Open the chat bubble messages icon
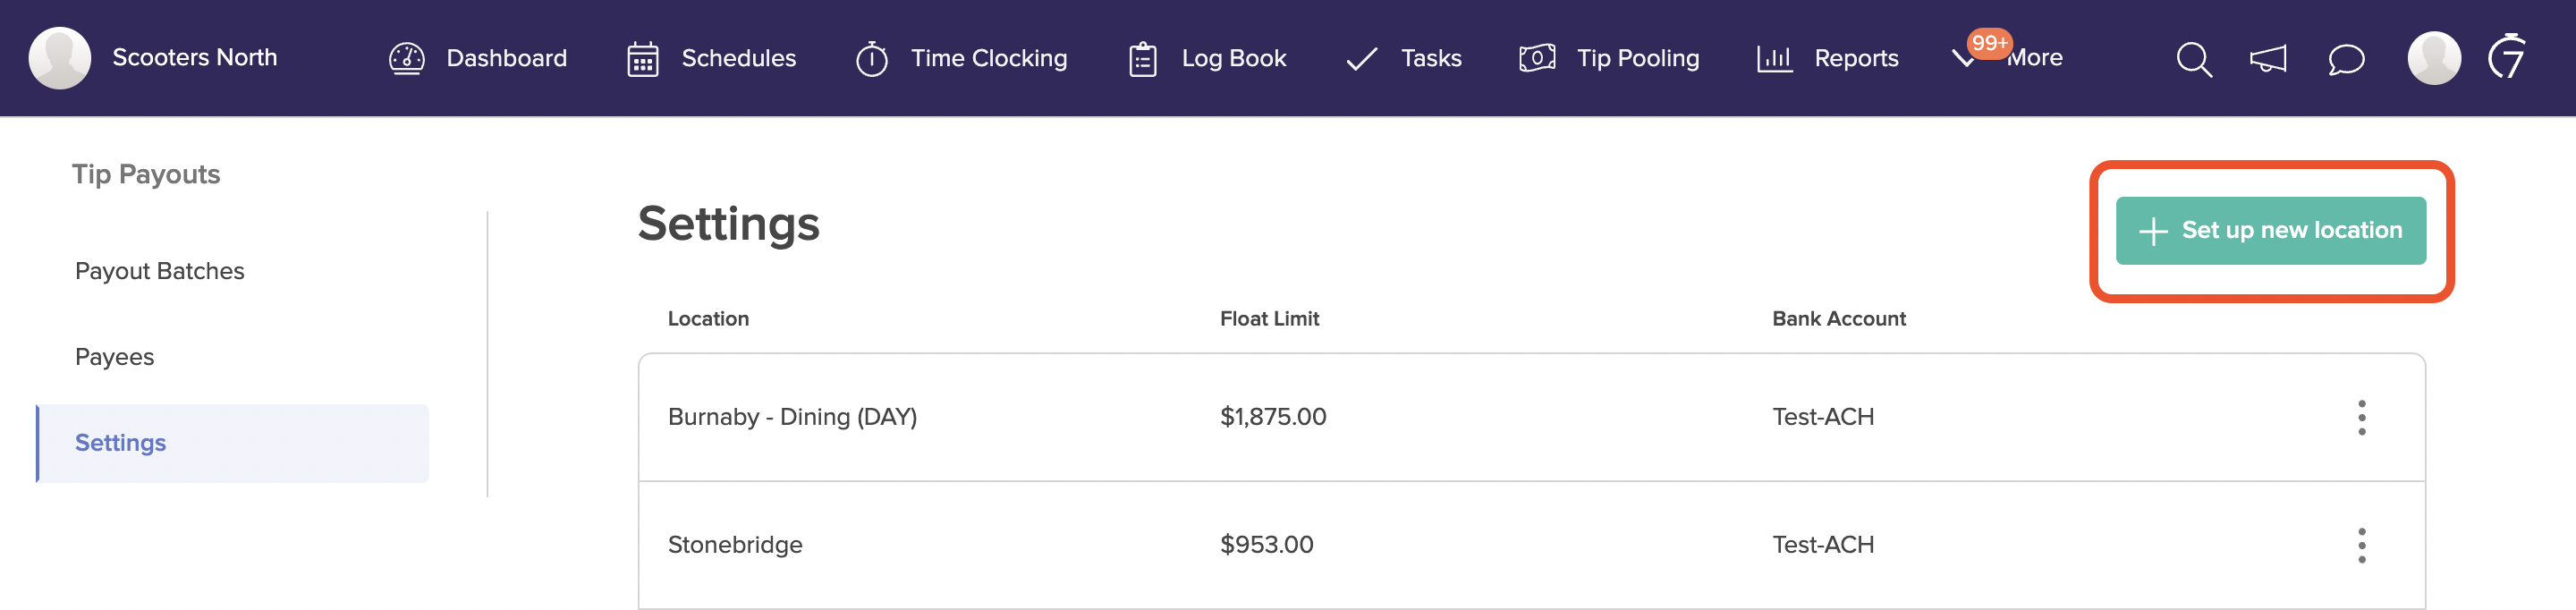 coord(2346,59)
